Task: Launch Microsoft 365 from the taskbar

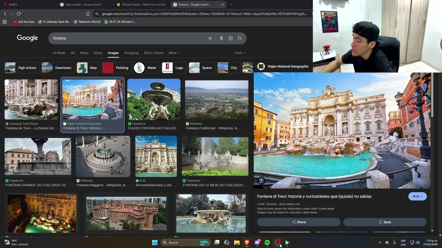Action: [227, 242]
